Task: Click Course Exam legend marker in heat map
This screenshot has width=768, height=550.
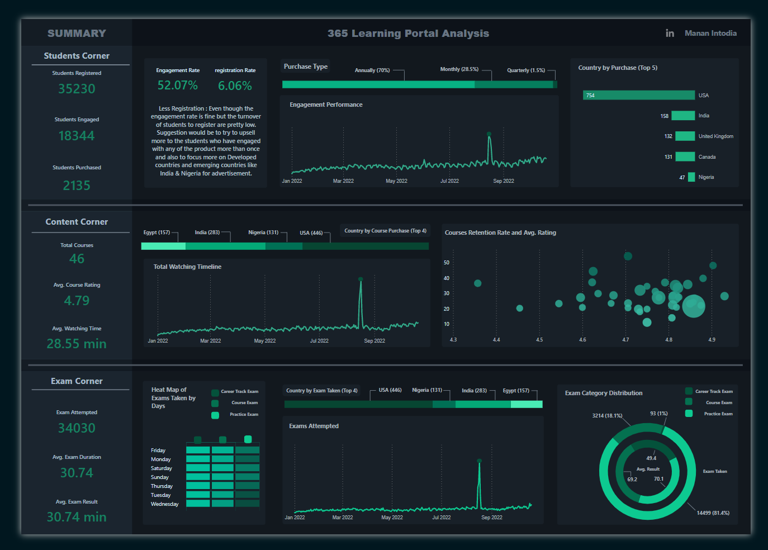Action: (x=215, y=403)
